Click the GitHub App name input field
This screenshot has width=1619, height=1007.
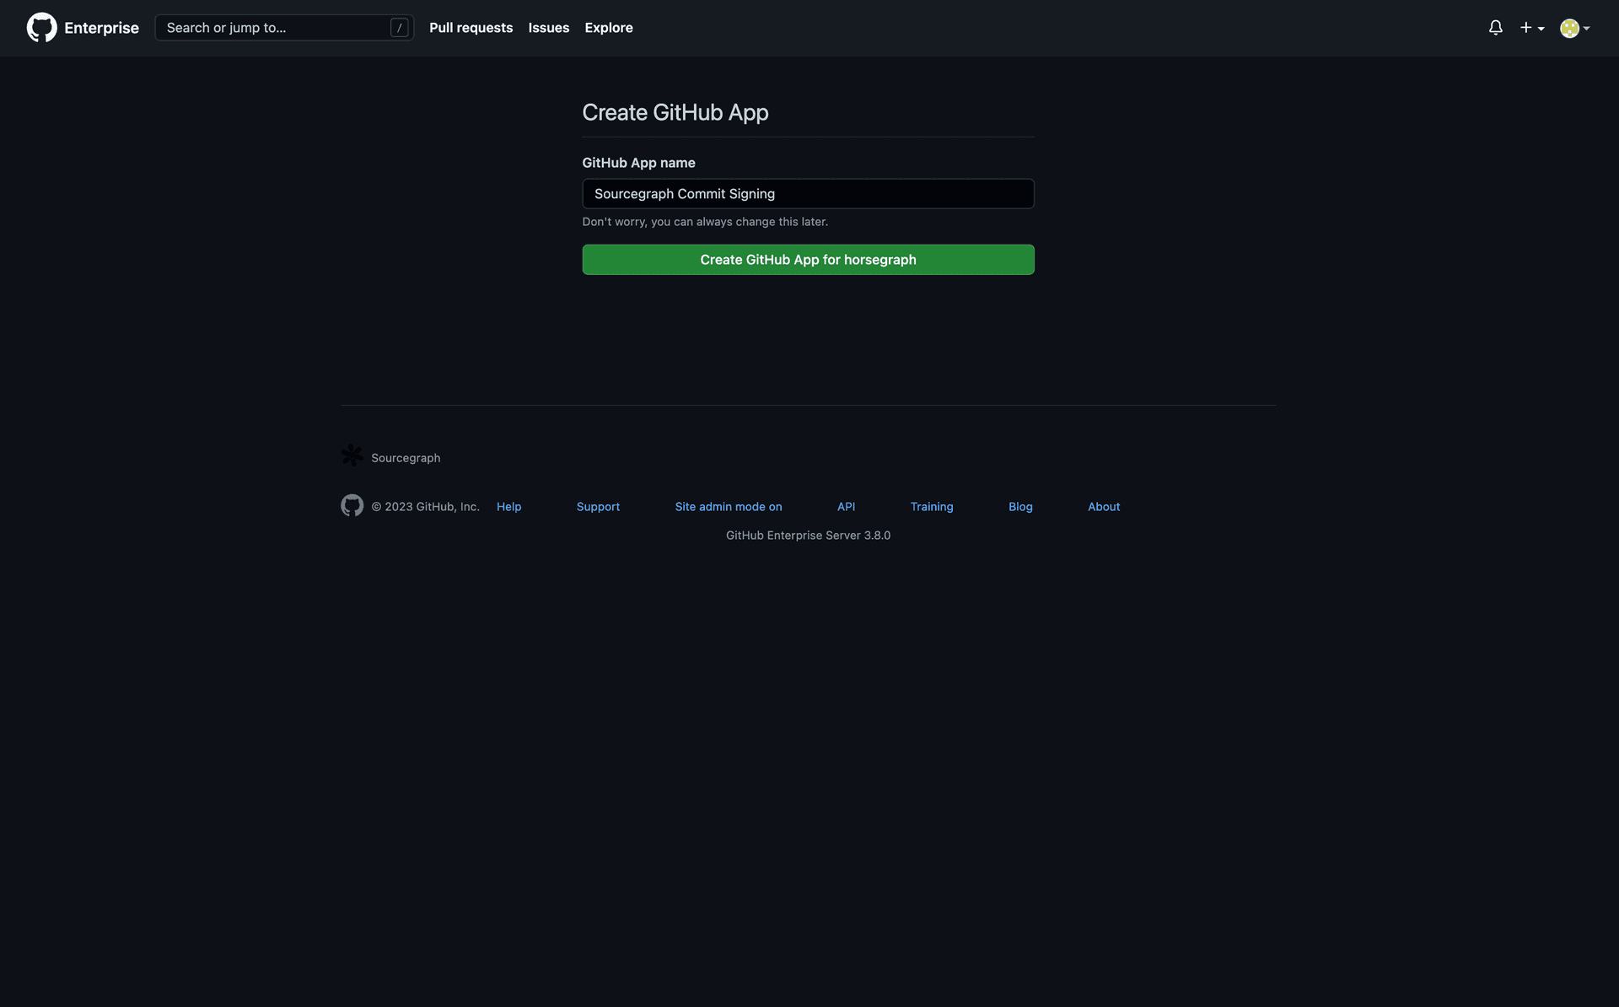click(808, 194)
